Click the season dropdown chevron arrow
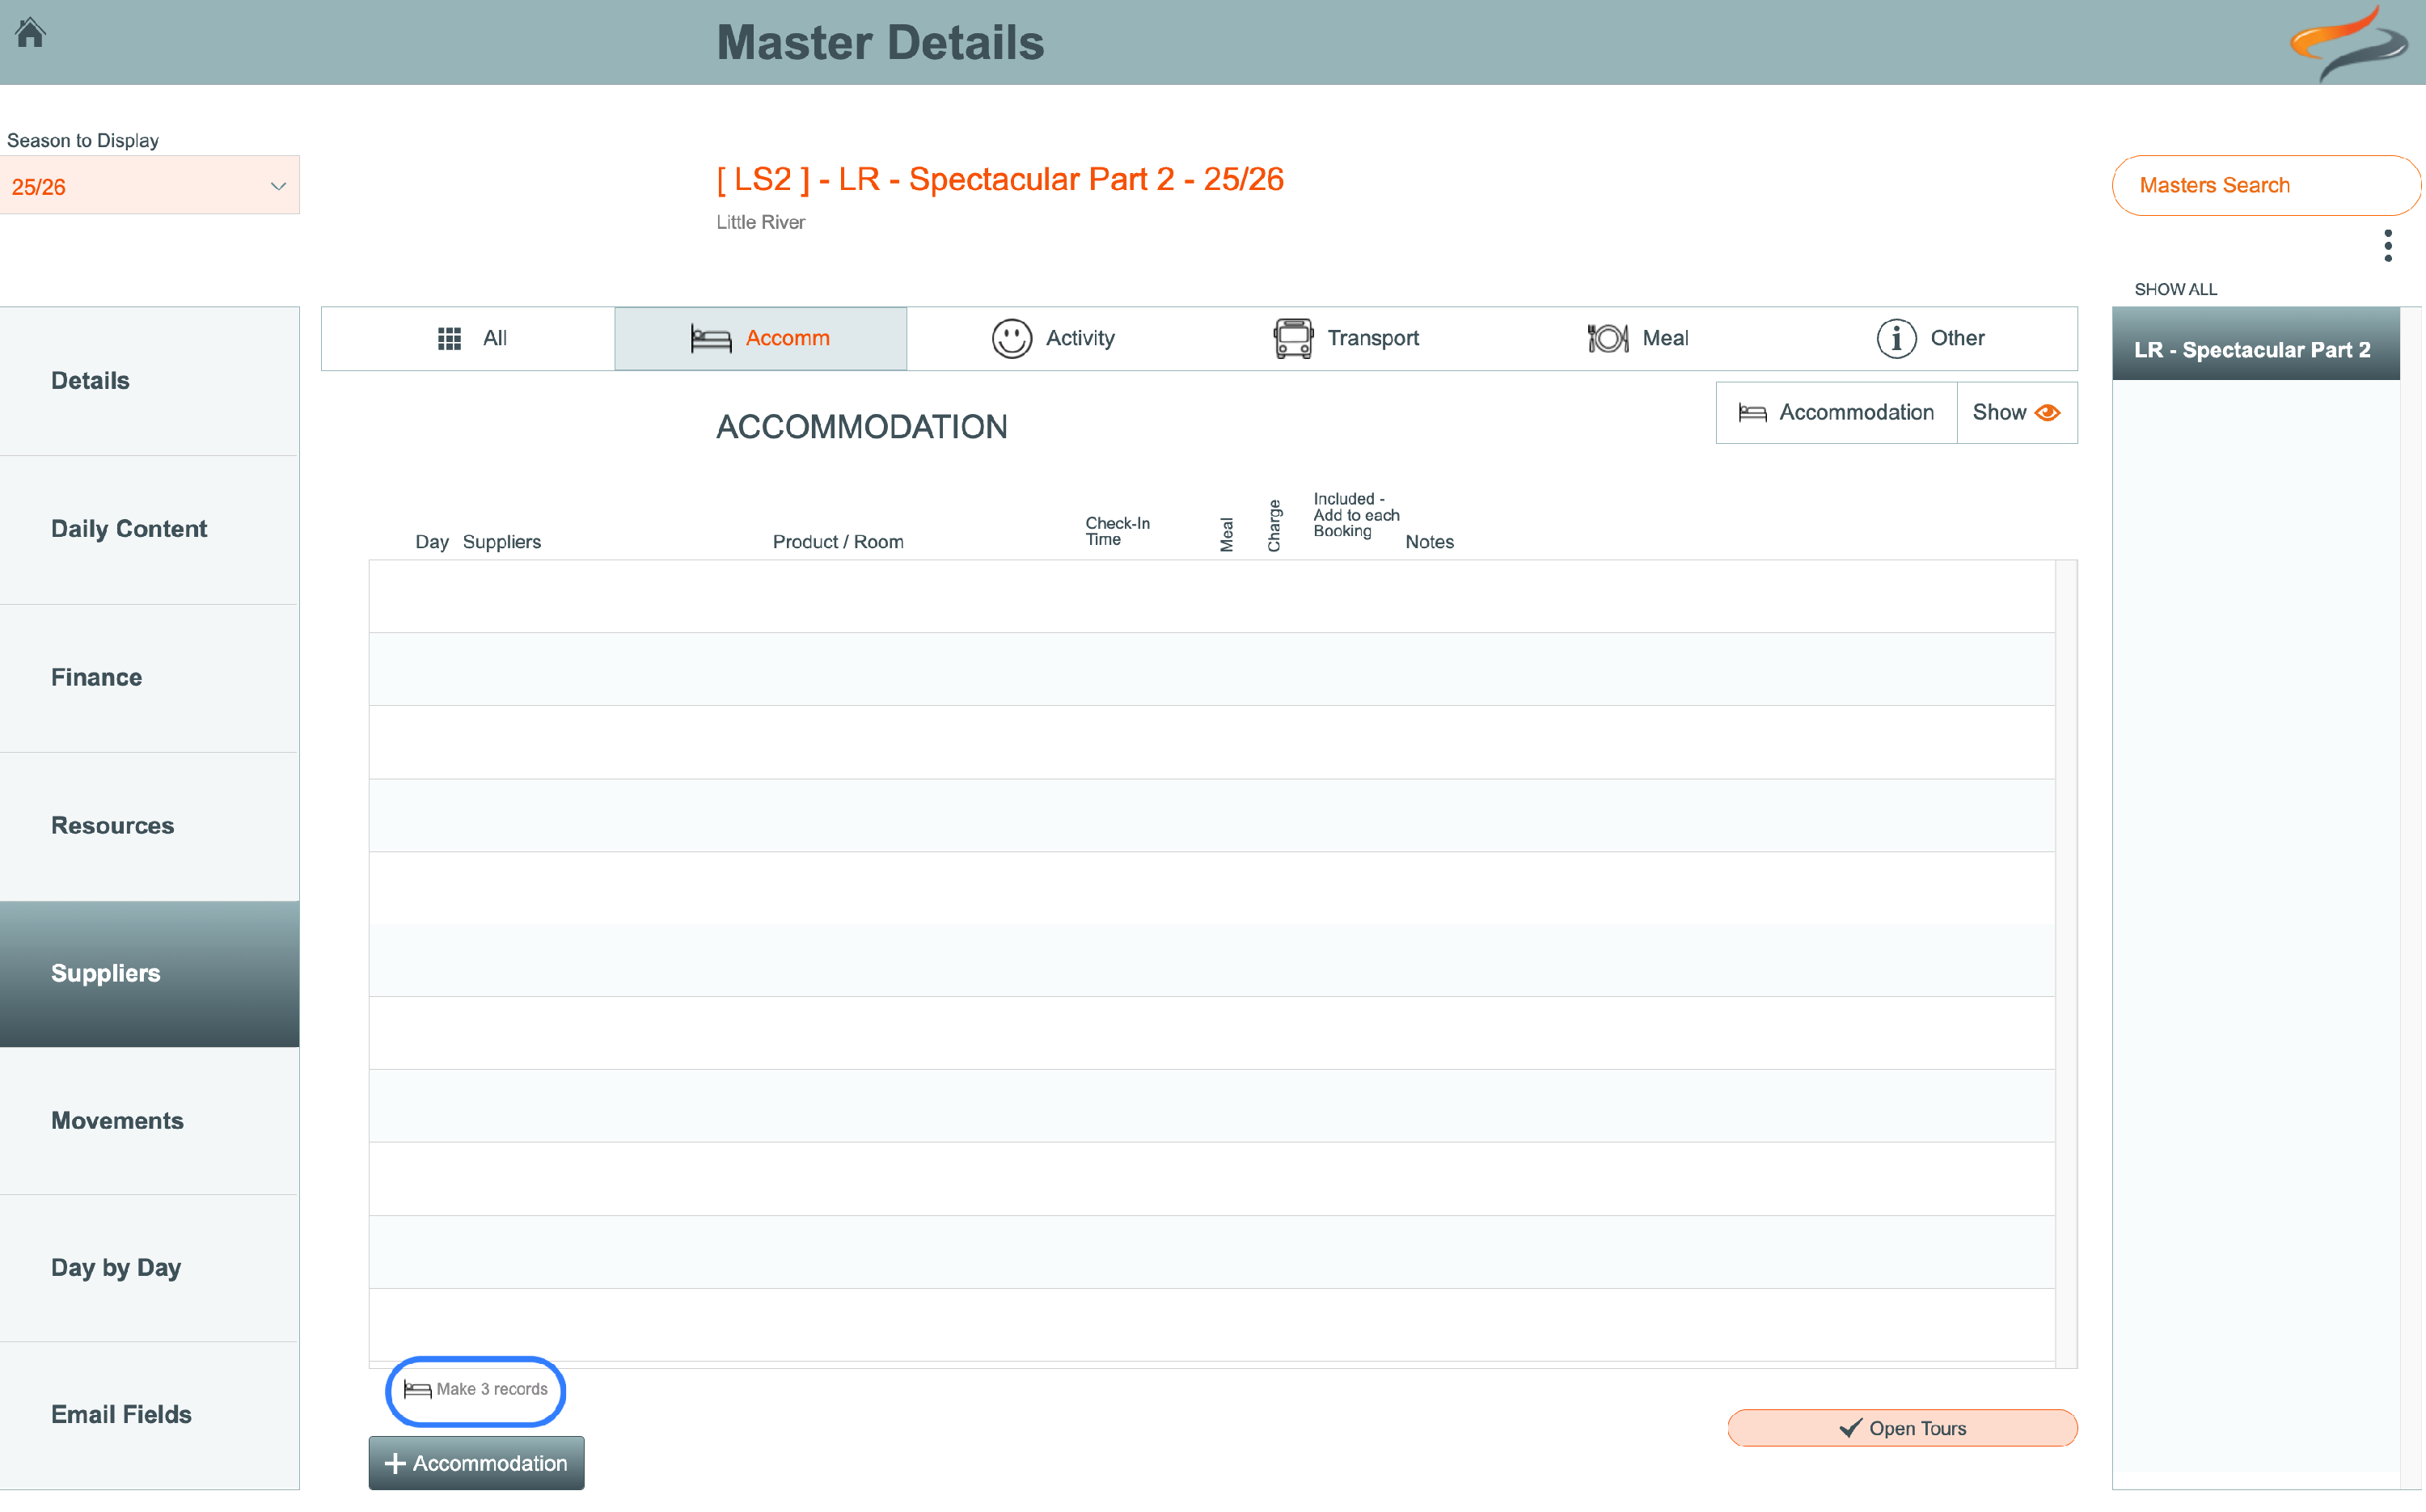 tap(278, 186)
